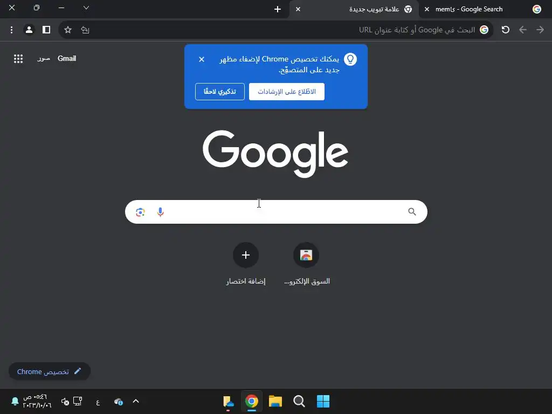Open the 'السوق الإلكترو...' web store shortcut
Image resolution: width=552 pixels, height=414 pixels.
[306, 264]
